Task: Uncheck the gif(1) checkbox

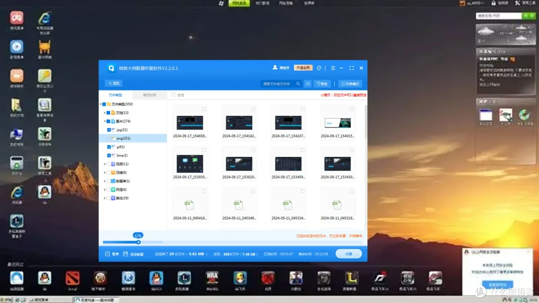Action: click(109, 147)
